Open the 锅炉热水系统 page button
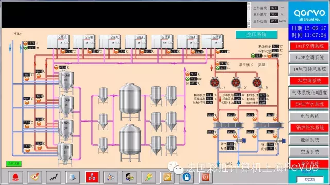This screenshot has width=330, height=185. click(x=309, y=127)
